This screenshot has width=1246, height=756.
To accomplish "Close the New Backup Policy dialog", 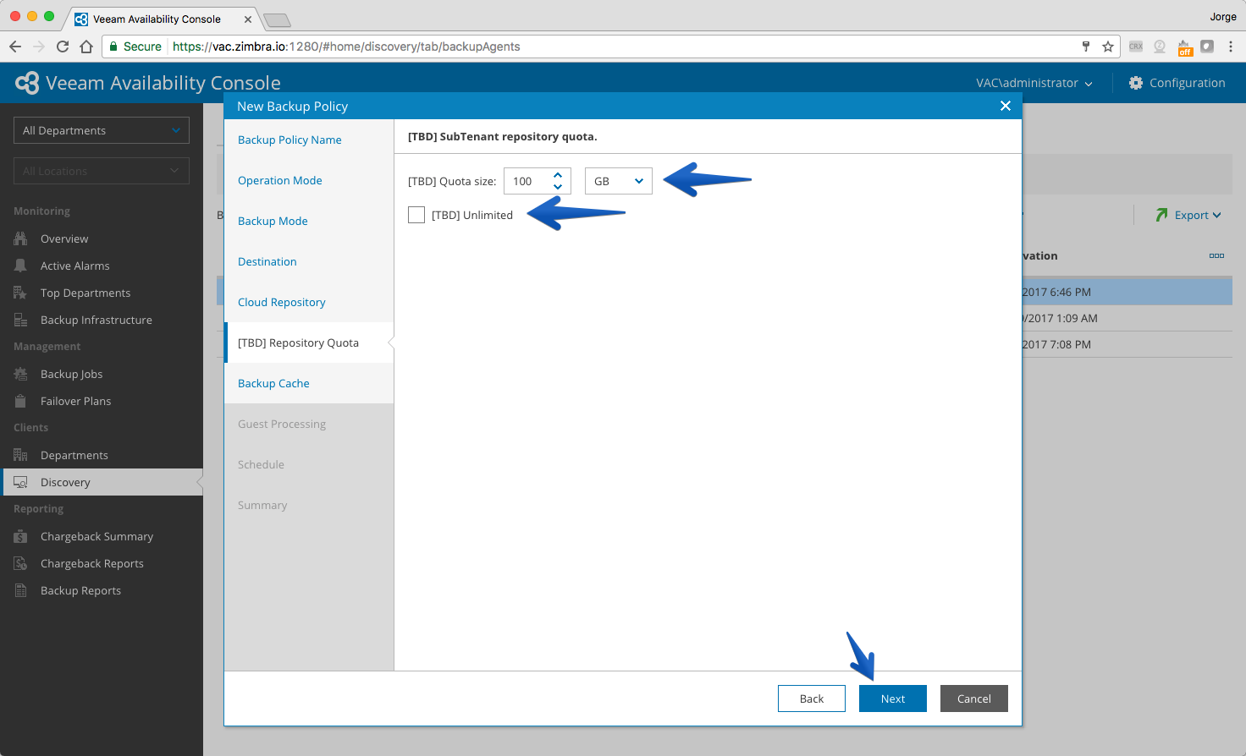I will tap(1006, 106).
